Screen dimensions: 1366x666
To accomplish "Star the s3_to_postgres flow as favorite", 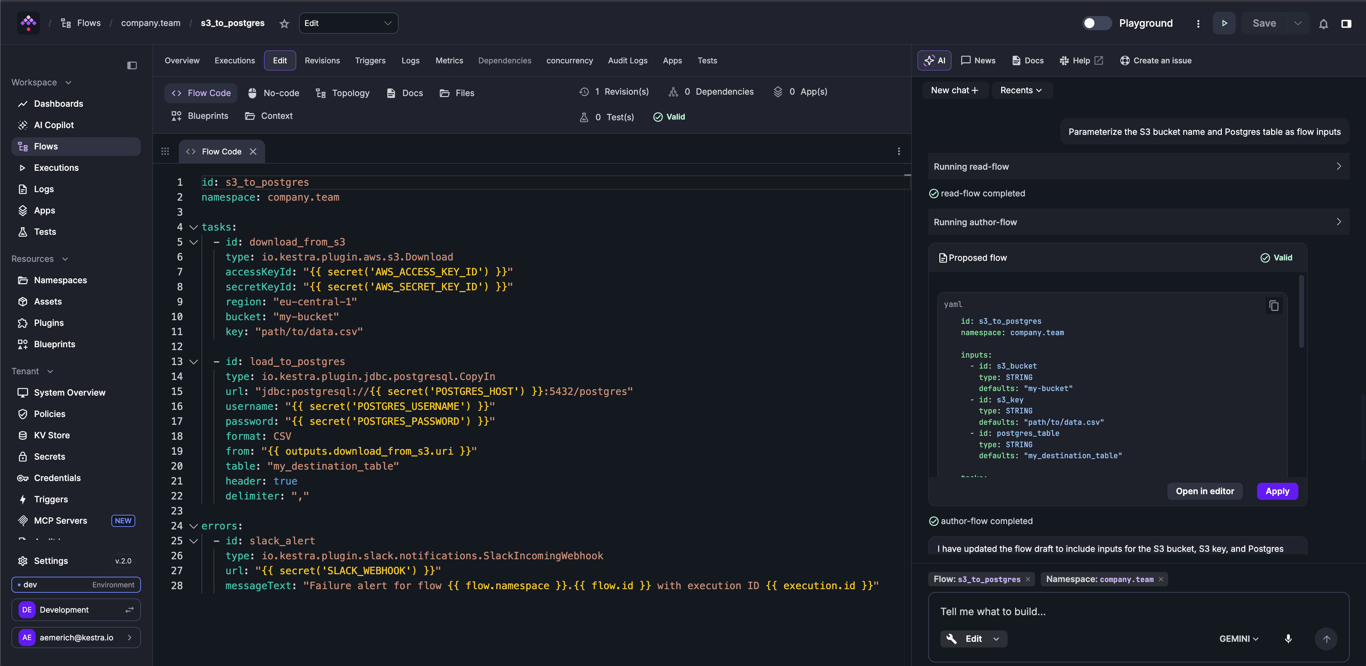I will (284, 23).
